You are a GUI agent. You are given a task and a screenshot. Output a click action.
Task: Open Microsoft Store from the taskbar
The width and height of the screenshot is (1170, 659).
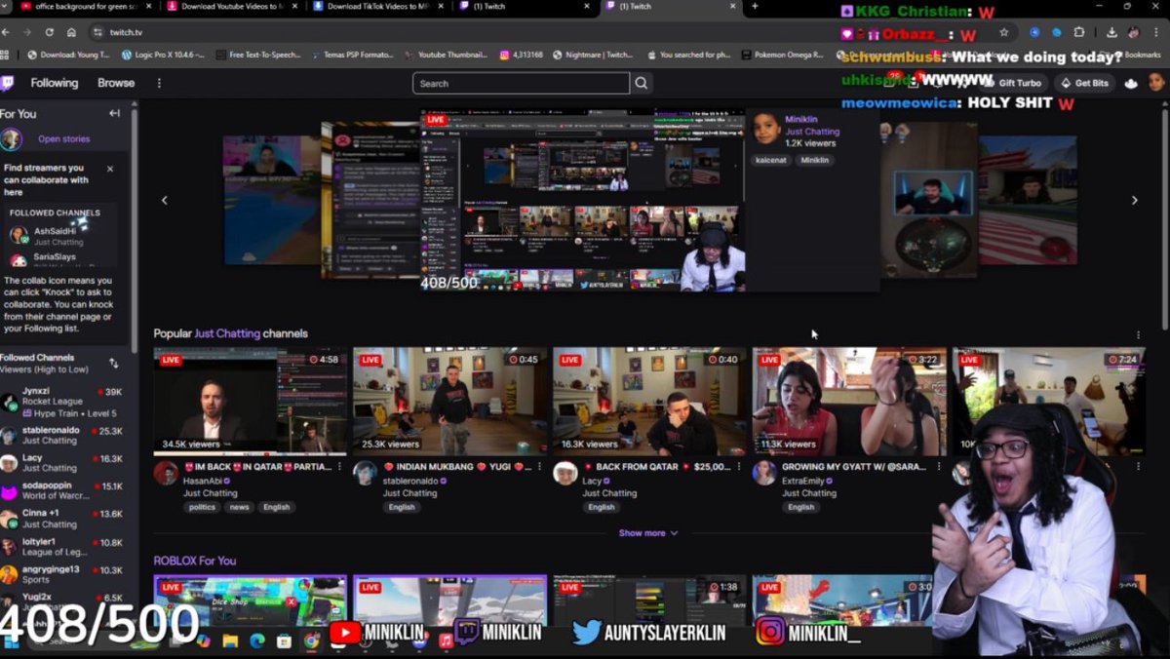(x=284, y=640)
